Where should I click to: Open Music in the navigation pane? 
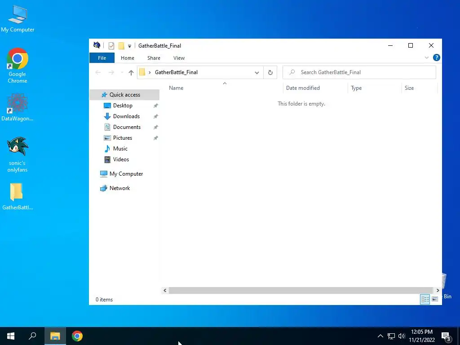coord(120,149)
